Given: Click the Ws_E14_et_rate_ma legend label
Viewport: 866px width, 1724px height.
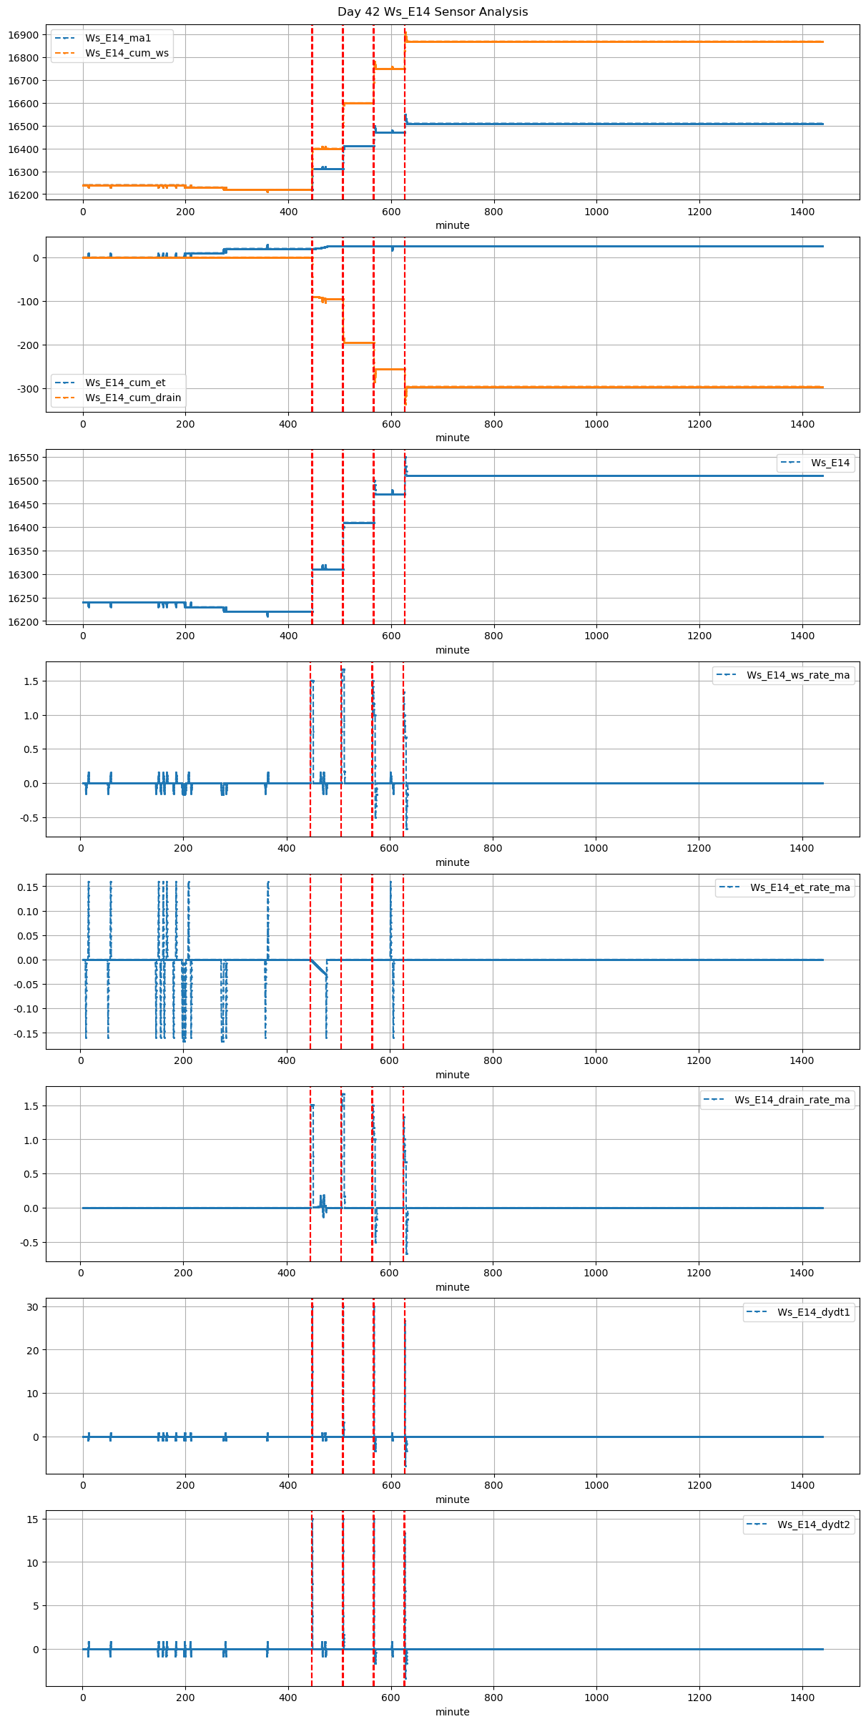Looking at the screenshot, I should point(799,887).
